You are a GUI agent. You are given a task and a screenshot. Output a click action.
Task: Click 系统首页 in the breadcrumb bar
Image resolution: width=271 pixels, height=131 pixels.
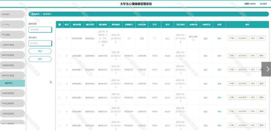tap(35, 14)
